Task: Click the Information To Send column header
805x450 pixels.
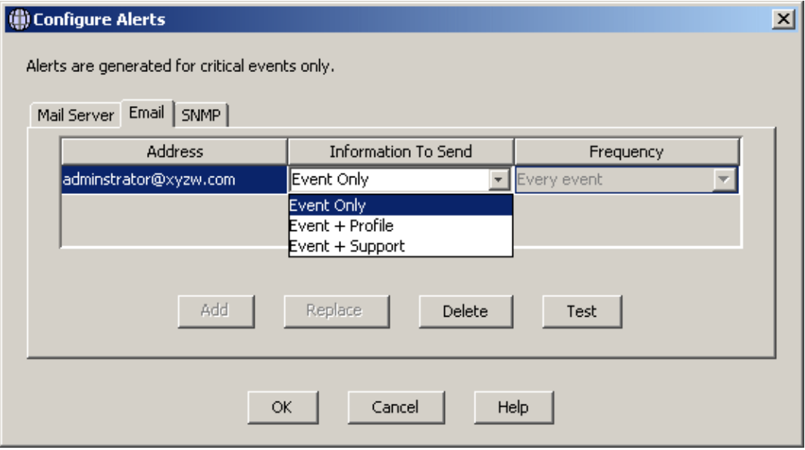Action: [400, 152]
